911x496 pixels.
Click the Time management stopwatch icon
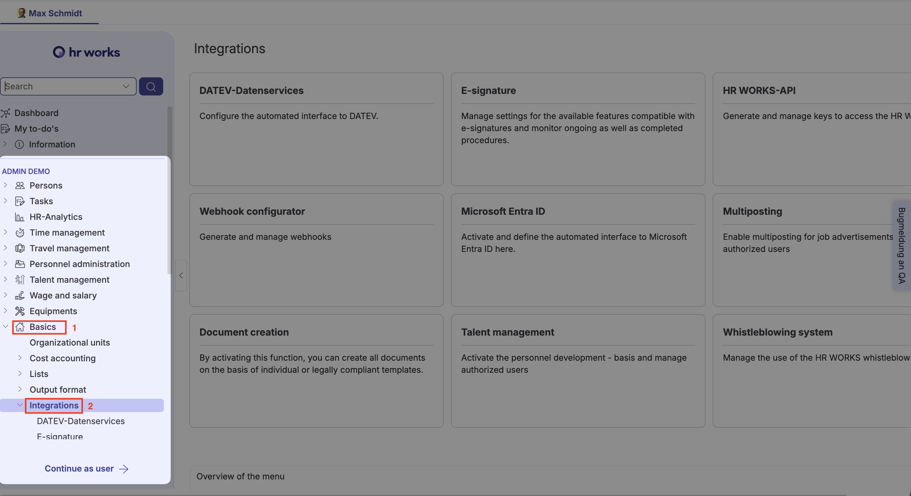[x=20, y=233]
